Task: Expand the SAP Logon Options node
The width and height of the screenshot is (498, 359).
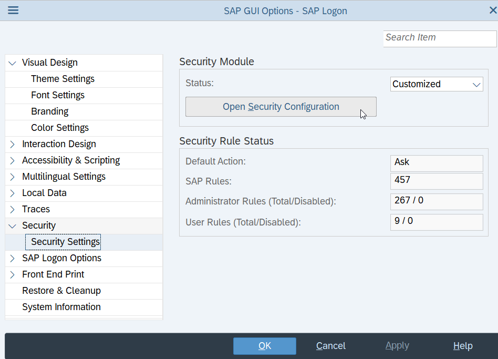Action: (13, 258)
